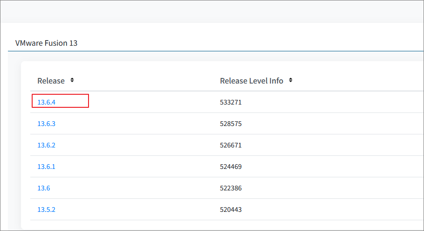Image resolution: width=424 pixels, height=231 pixels.
Task: Click build number 526671
Action: 231,145
